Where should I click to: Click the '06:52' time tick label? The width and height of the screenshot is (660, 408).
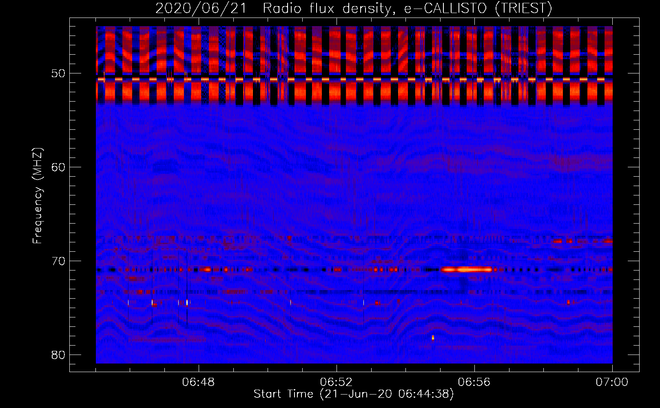(337, 382)
